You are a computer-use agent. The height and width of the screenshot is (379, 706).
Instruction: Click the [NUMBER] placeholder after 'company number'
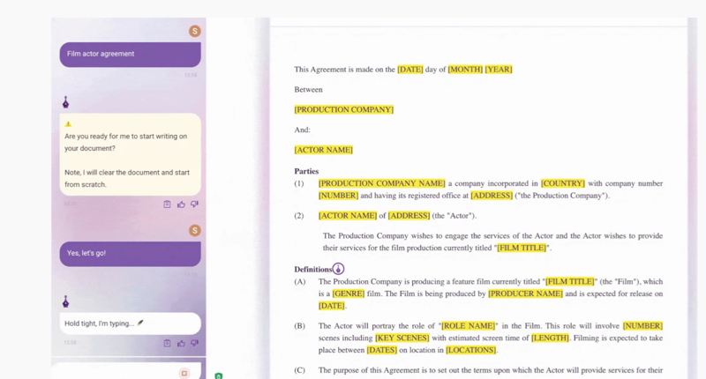[338, 196]
